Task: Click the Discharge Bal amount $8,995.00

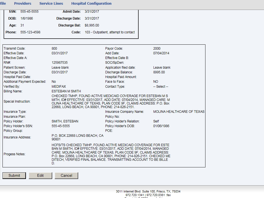Action: (x=92, y=25)
